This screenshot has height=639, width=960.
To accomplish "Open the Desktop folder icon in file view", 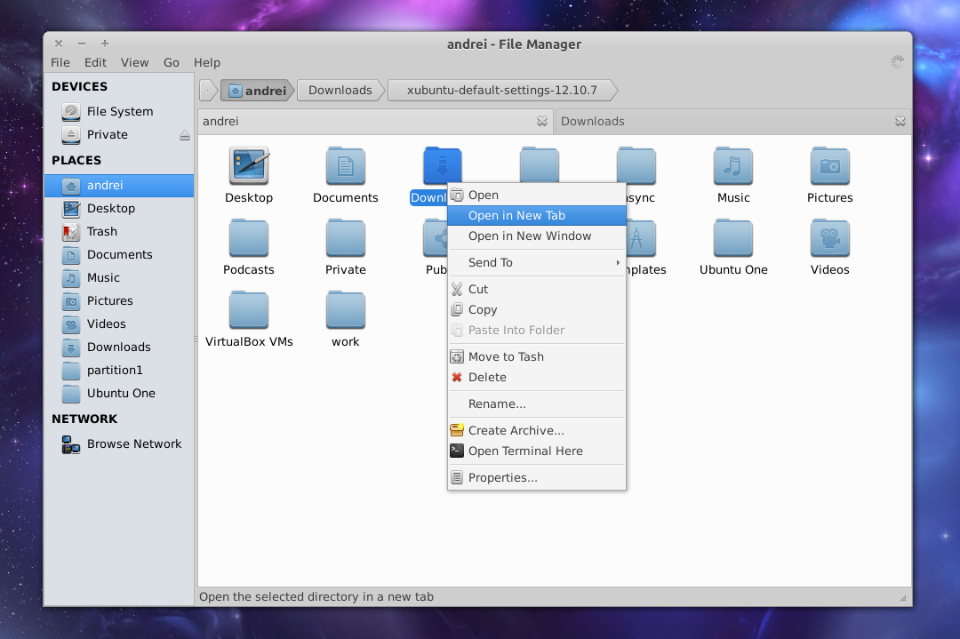I will pos(249,166).
